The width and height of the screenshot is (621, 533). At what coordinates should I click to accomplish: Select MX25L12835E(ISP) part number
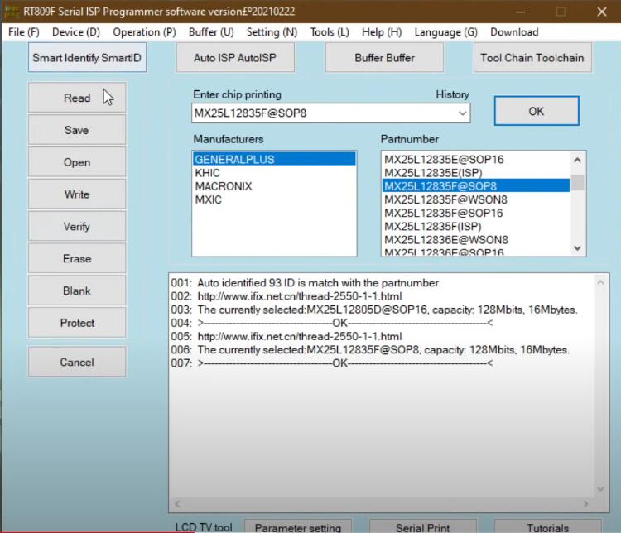coord(476,173)
